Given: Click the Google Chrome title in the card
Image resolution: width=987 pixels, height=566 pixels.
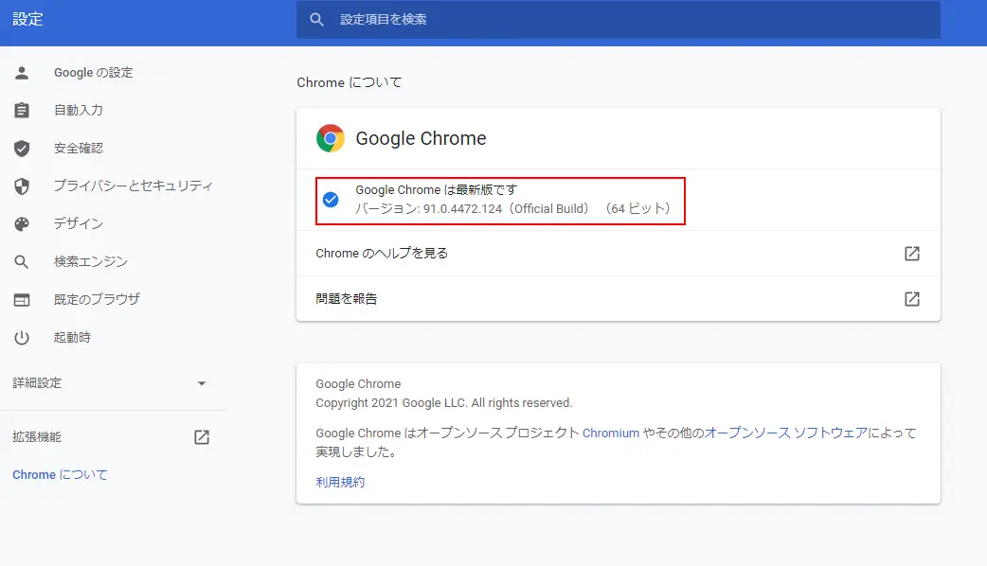Looking at the screenshot, I should 421,138.
